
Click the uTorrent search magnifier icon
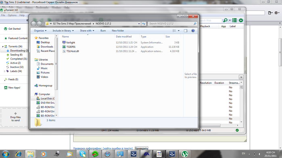pos(225,21)
